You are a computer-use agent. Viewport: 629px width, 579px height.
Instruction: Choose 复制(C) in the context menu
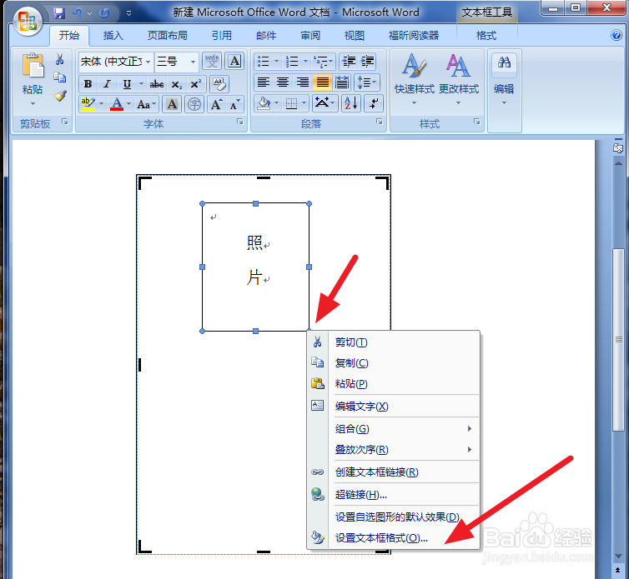(394, 363)
